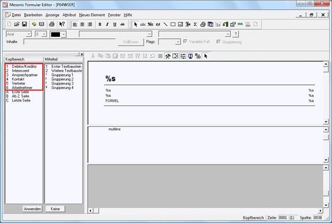Image resolution: width=332 pixels, height=223 pixels.
Task: Toggle Bold formatting
Action: coord(100,24)
